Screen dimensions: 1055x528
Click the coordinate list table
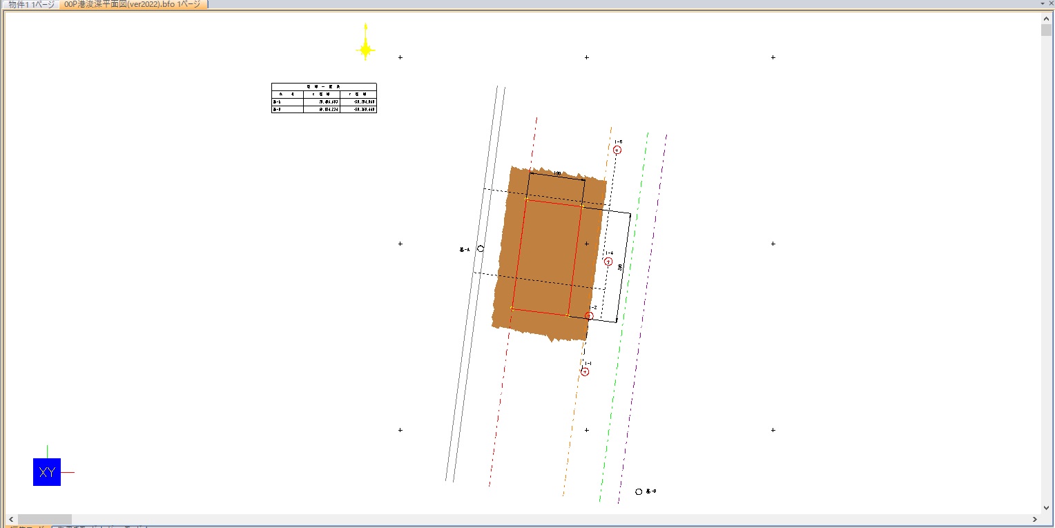324,98
